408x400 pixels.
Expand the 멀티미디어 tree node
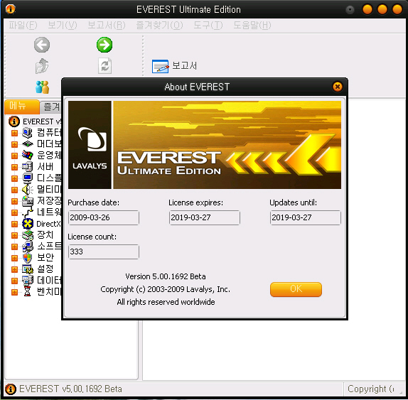[x=14, y=190]
